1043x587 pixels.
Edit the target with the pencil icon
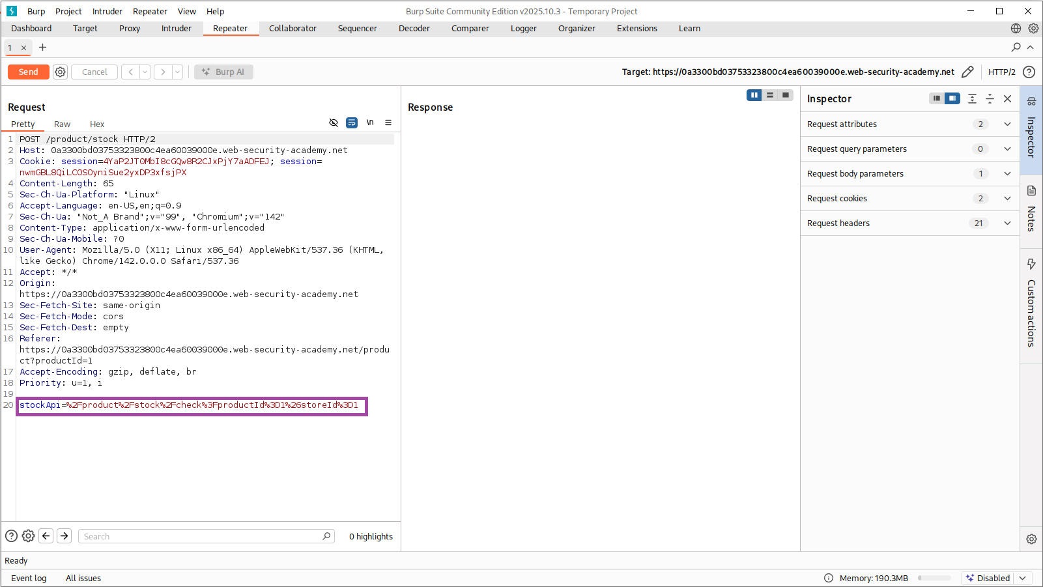point(967,72)
